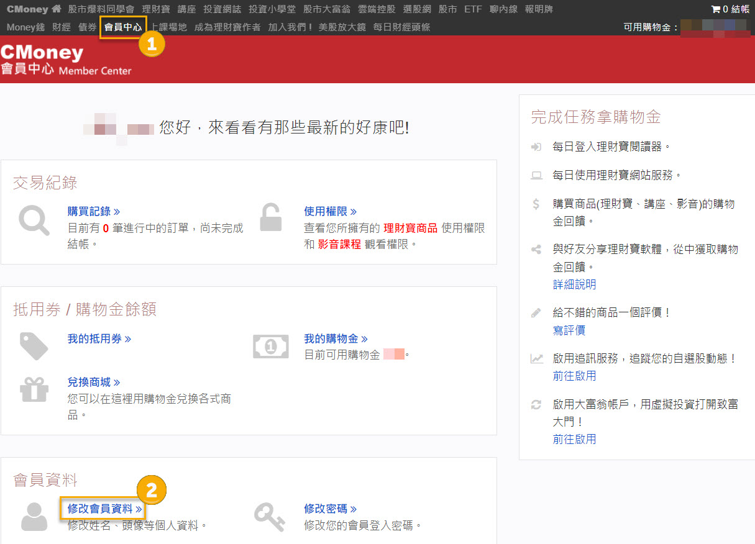
Task: Open 聊內線 in top navigation
Action: coord(503,9)
